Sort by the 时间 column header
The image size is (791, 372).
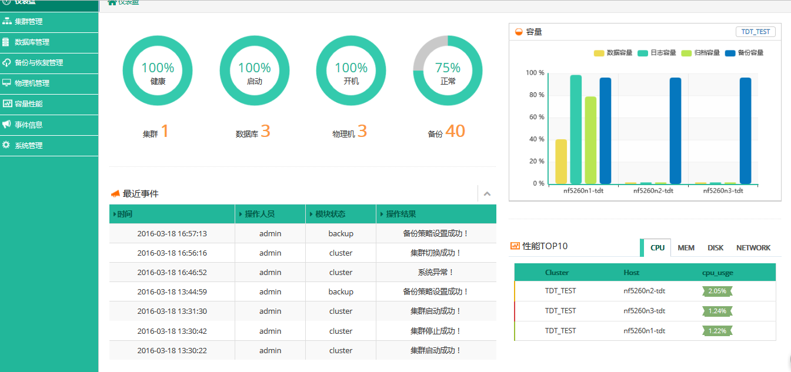point(172,214)
